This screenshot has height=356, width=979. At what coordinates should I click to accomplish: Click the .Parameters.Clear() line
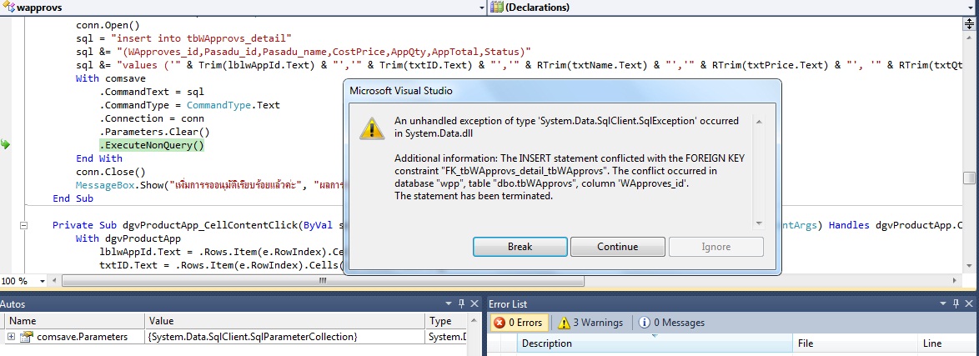(x=154, y=132)
